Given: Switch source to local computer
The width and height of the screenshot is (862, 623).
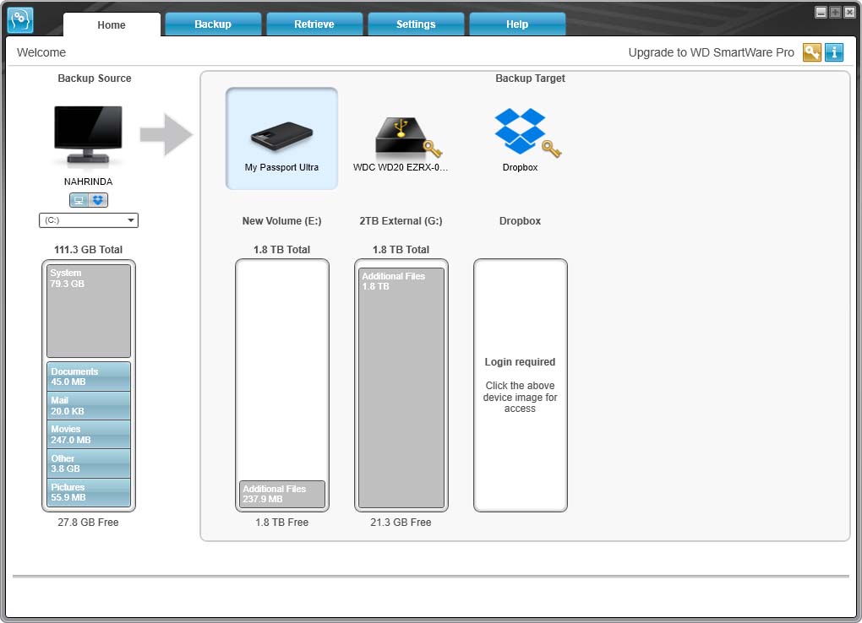Looking at the screenshot, I should click(x=79, y=200).
